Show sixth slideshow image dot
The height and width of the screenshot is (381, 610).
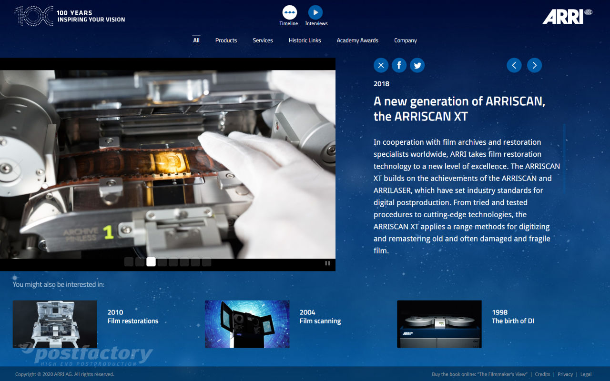click(184, 261)
